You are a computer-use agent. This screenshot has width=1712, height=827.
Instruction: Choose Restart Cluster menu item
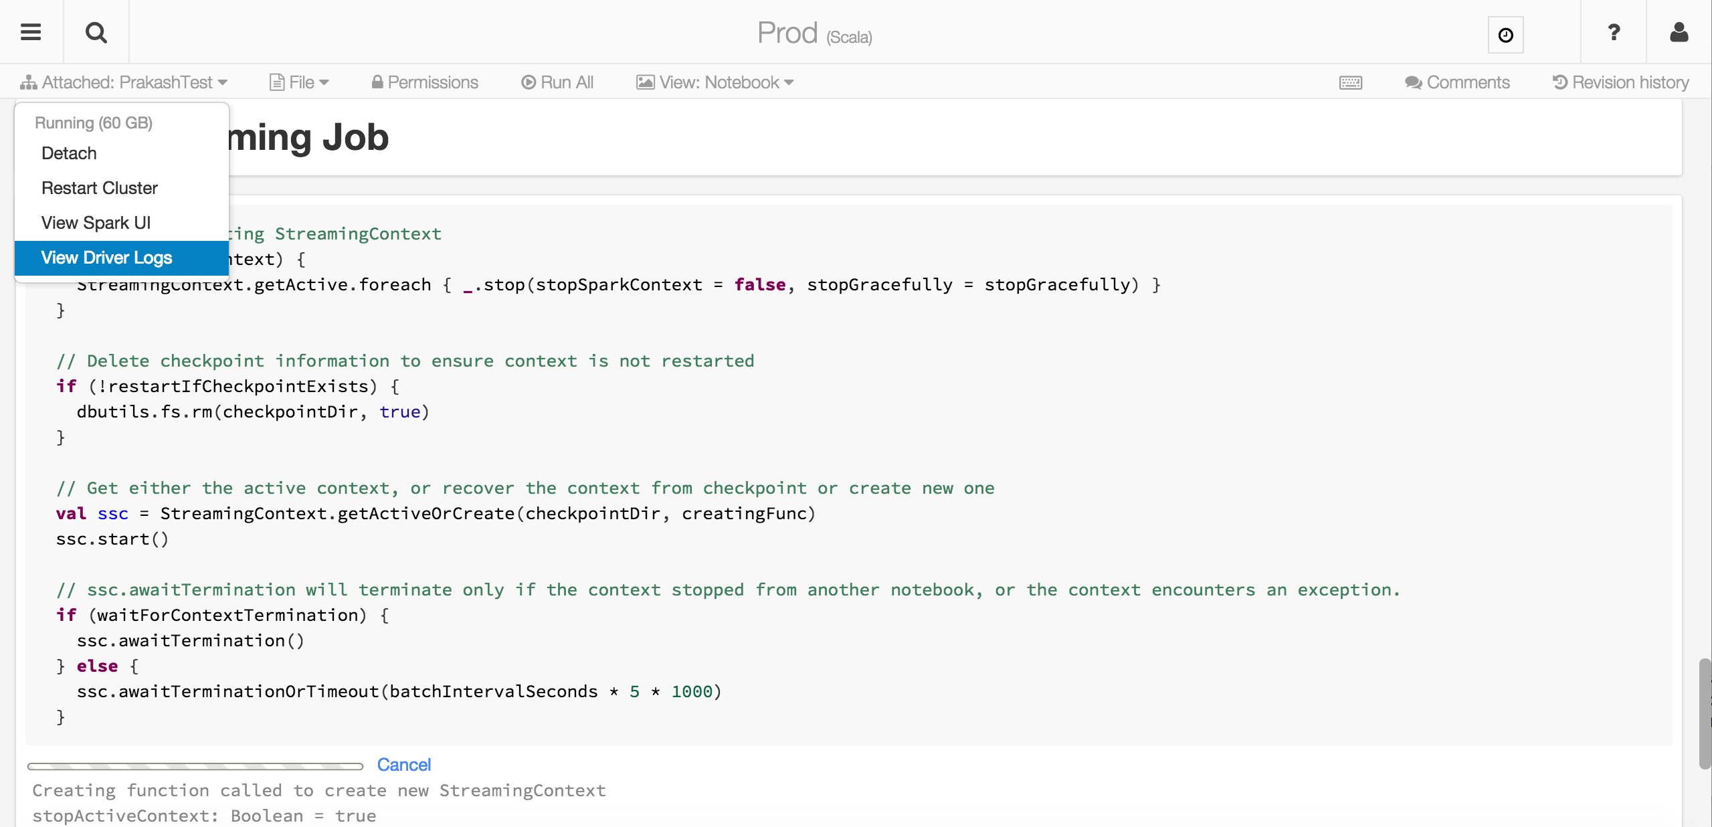tap(99, 188)
